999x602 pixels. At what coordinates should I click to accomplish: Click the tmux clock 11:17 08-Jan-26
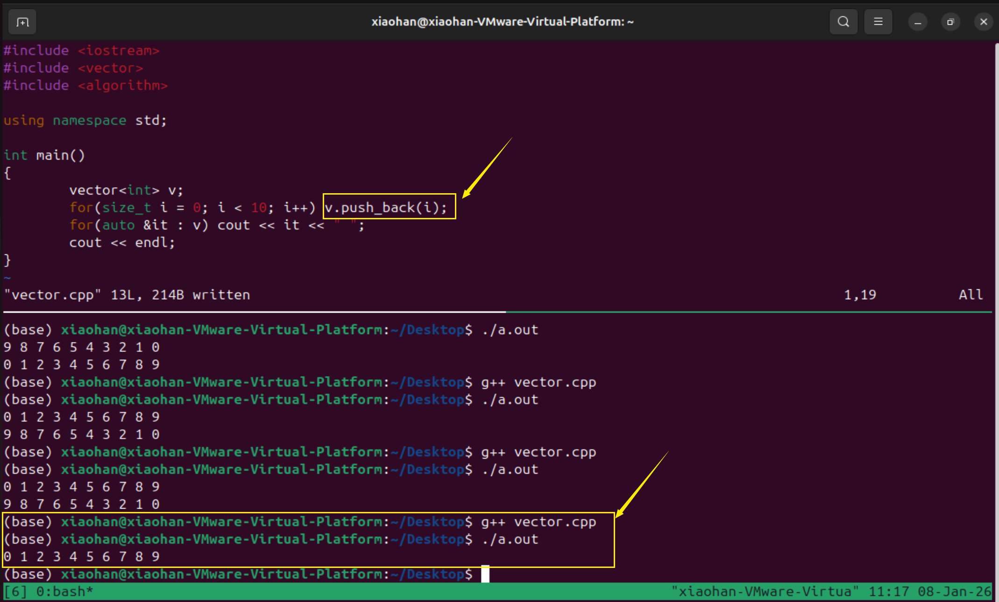[929, 592]
